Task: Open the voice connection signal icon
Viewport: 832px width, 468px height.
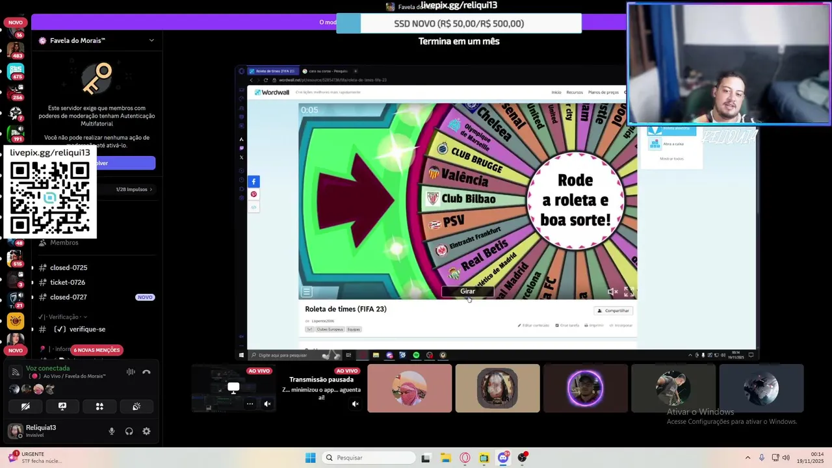Action: (x=16, y=372)
